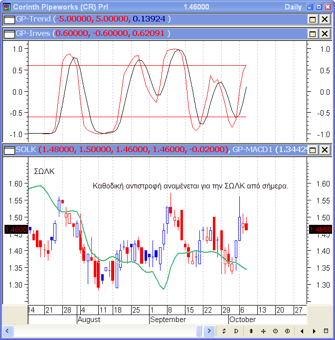Click the vertical rescale Y-axis icon
This screenshot has height=340, width=335.
pyautogui.click(x=251, y=331)
